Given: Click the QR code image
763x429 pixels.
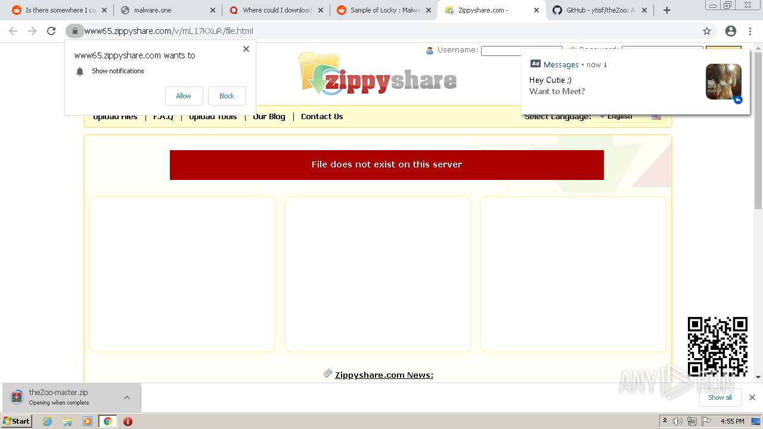Looking at the screenshot, I should [718, 347].
